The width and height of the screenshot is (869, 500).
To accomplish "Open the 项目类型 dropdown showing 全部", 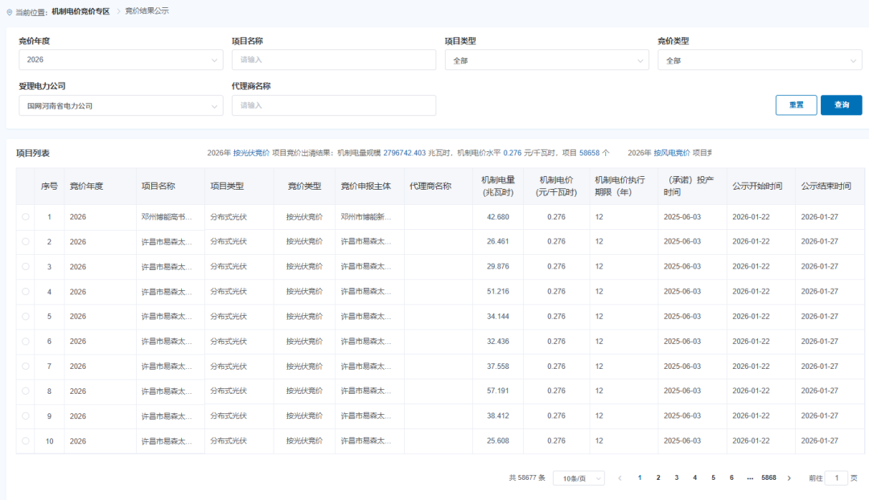I will [x=547, y=59].
